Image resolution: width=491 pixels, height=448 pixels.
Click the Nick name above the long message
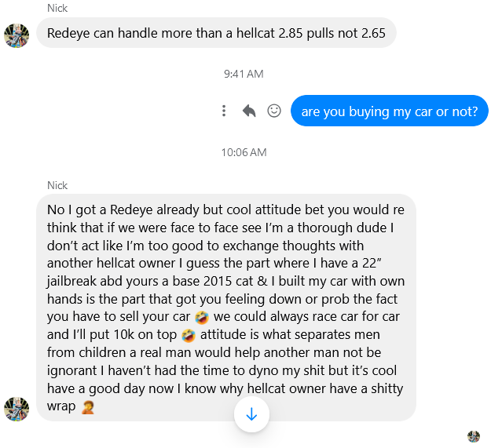click(57, 185)
